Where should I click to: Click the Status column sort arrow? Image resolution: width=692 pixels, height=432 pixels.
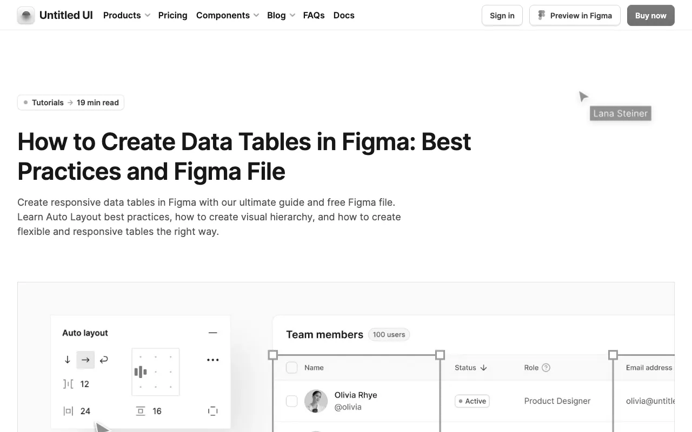click(483, 368)
